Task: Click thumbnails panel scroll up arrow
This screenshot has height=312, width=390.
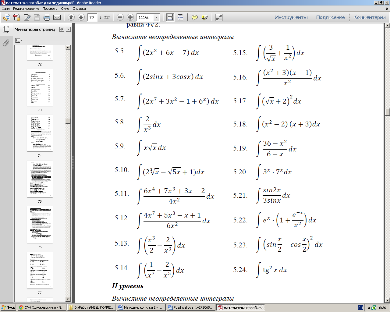Action: [x=68, y=48]
